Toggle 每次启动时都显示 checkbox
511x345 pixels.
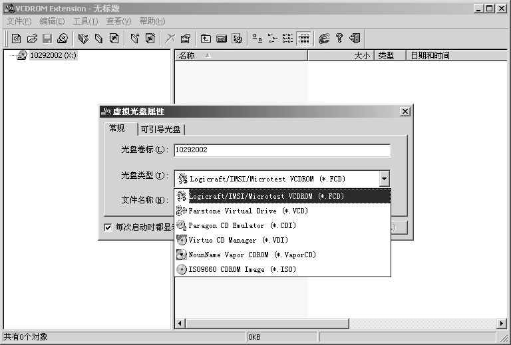pos(108,227)
